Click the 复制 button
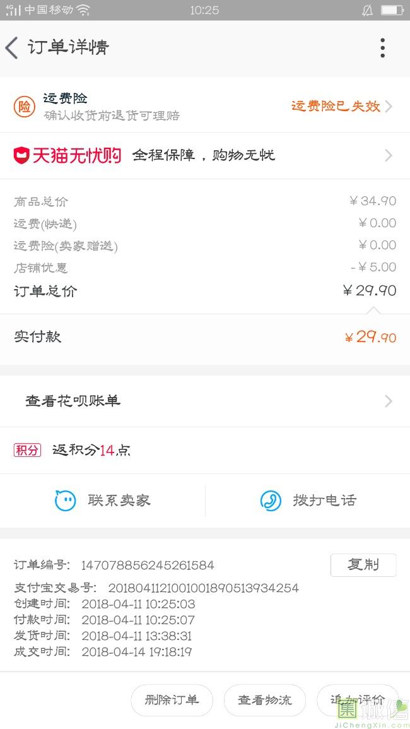 coord(363,565)
